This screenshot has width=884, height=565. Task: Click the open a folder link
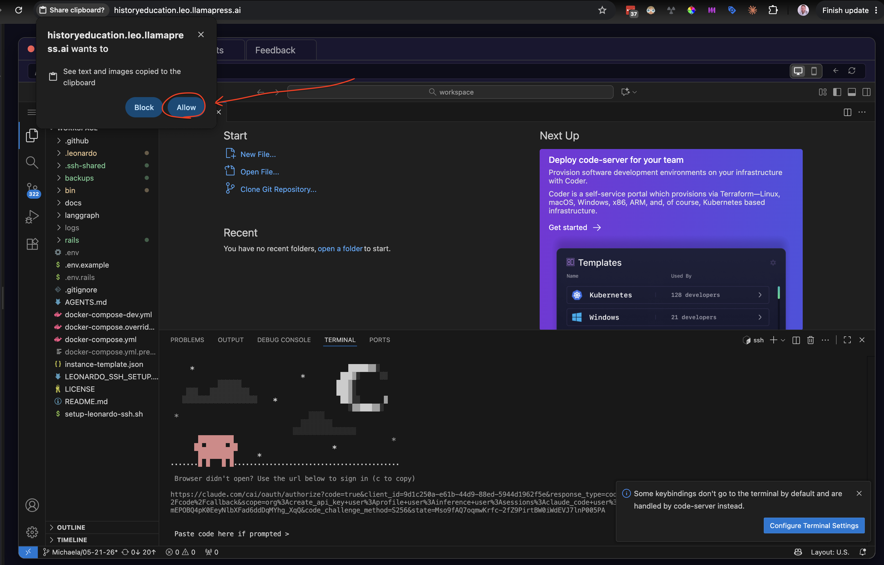[340, 249]
